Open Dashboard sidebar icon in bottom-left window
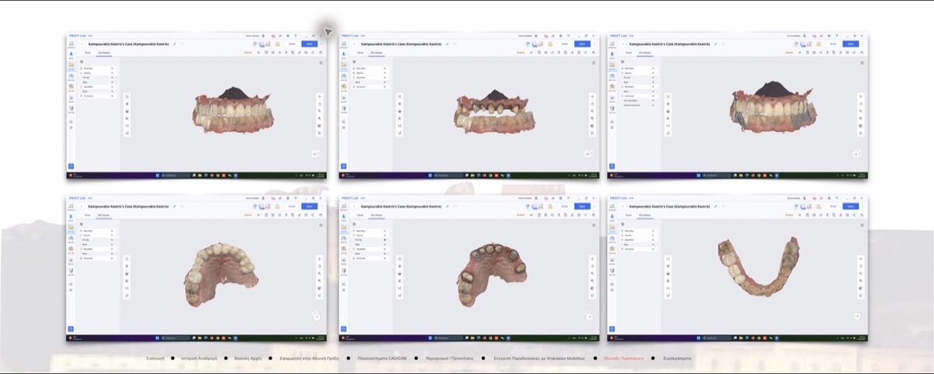 tap(72, 207)
